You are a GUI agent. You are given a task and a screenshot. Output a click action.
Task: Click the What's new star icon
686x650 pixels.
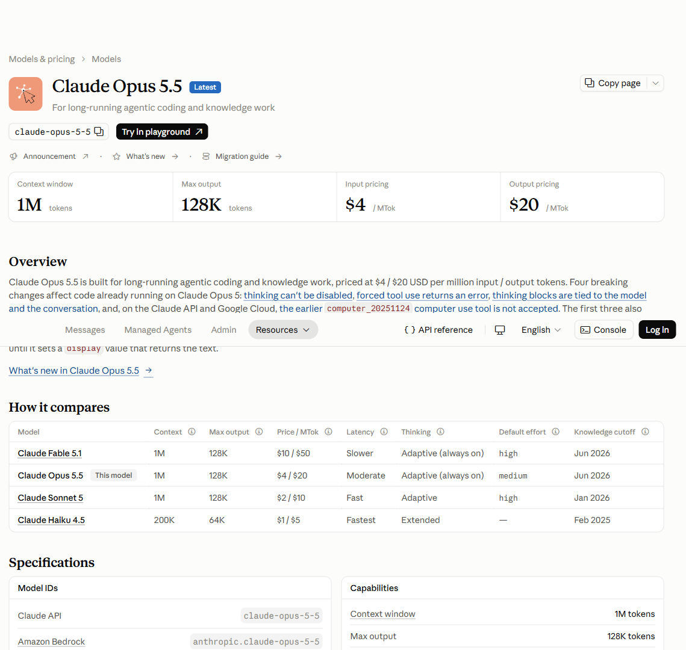116,156
